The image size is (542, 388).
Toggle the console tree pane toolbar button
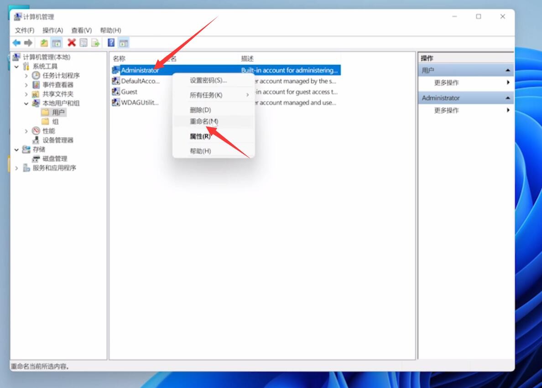[x=57, y=43]
